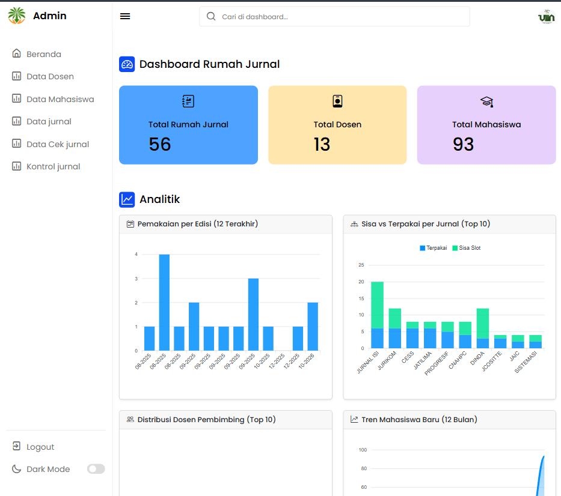Enable the Dark Mode switch

[x=96, y=469]
